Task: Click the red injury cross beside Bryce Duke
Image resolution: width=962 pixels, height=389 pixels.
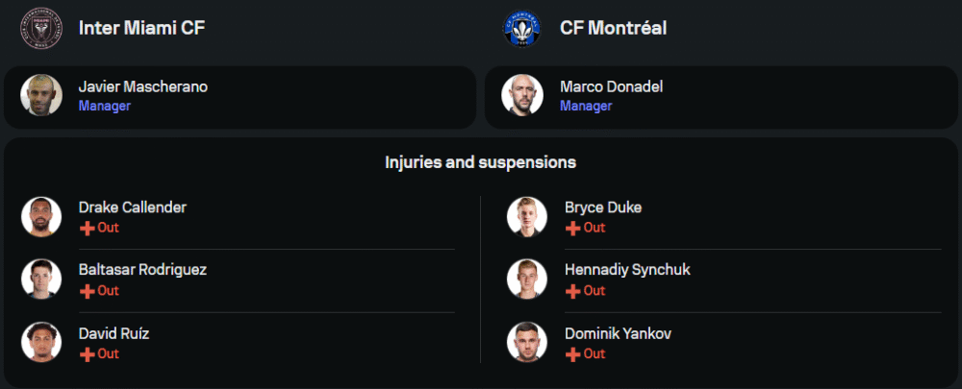Action: tap(572, 229)
